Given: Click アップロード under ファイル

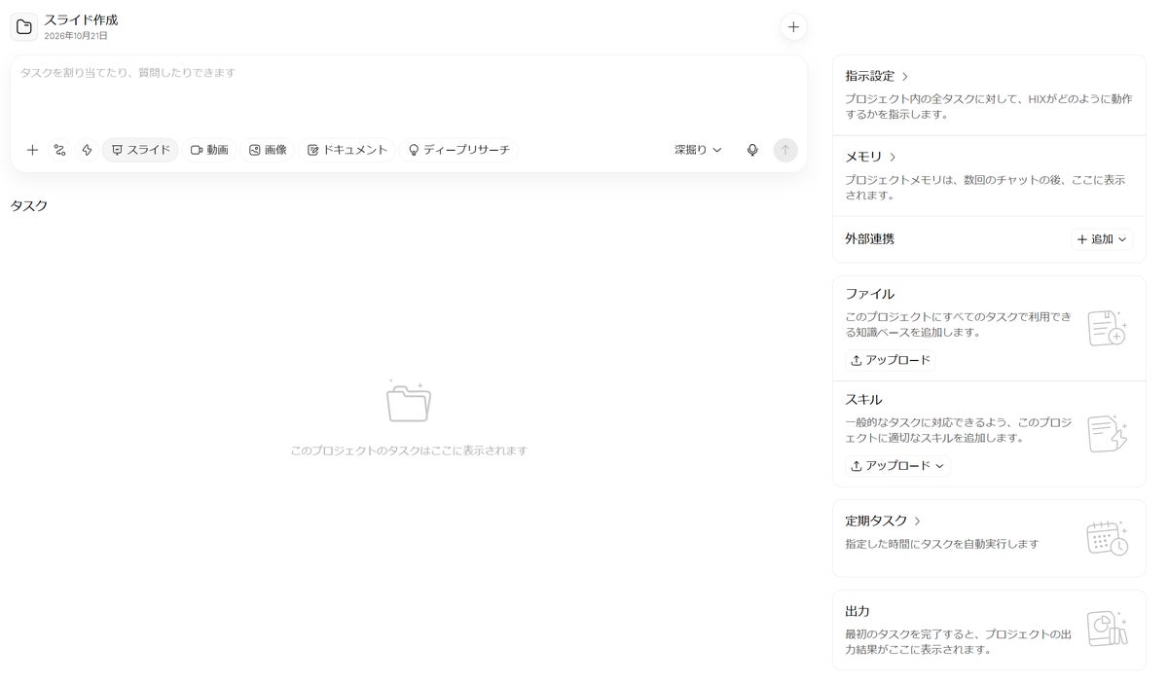Looking at the screenshot, I should pyautogui.click(x=891, y=360).
